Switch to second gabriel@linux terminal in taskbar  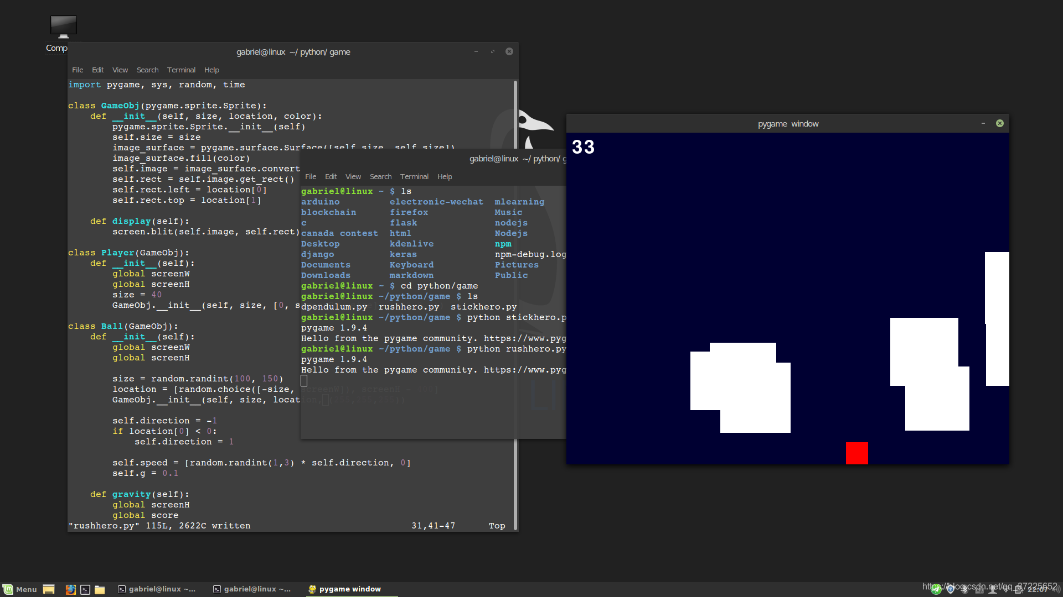tap(252, 589)
